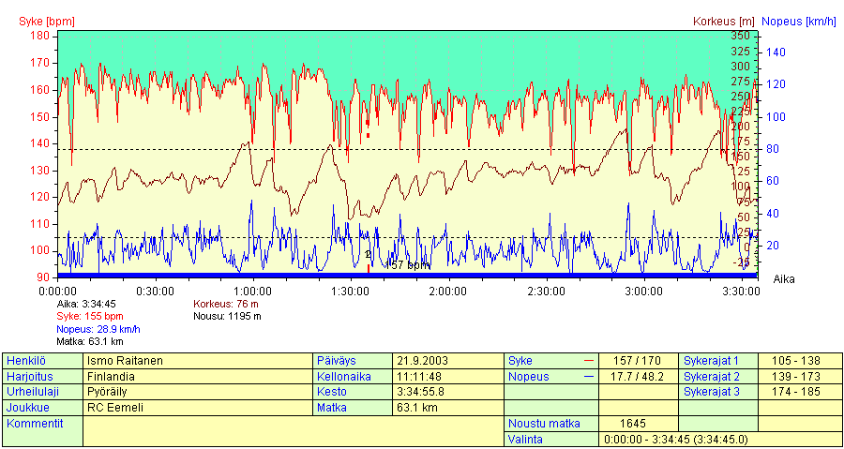
Task: Click the 157 bpm cursor marker on graph
Action: (x=369, y=265)
